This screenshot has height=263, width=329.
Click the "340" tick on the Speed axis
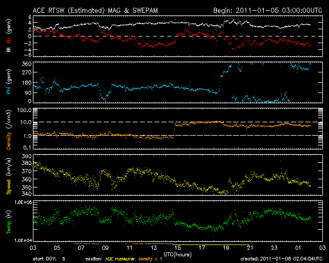27,194
